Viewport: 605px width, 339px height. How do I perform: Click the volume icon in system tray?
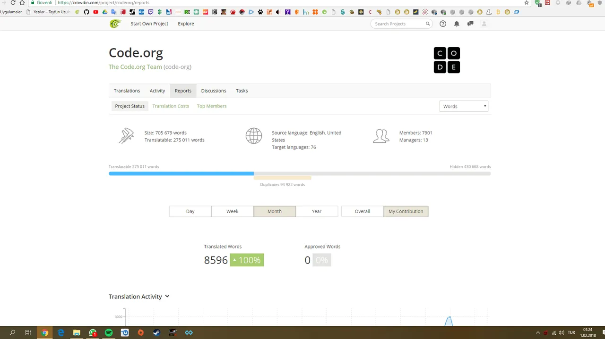point(561,332)
